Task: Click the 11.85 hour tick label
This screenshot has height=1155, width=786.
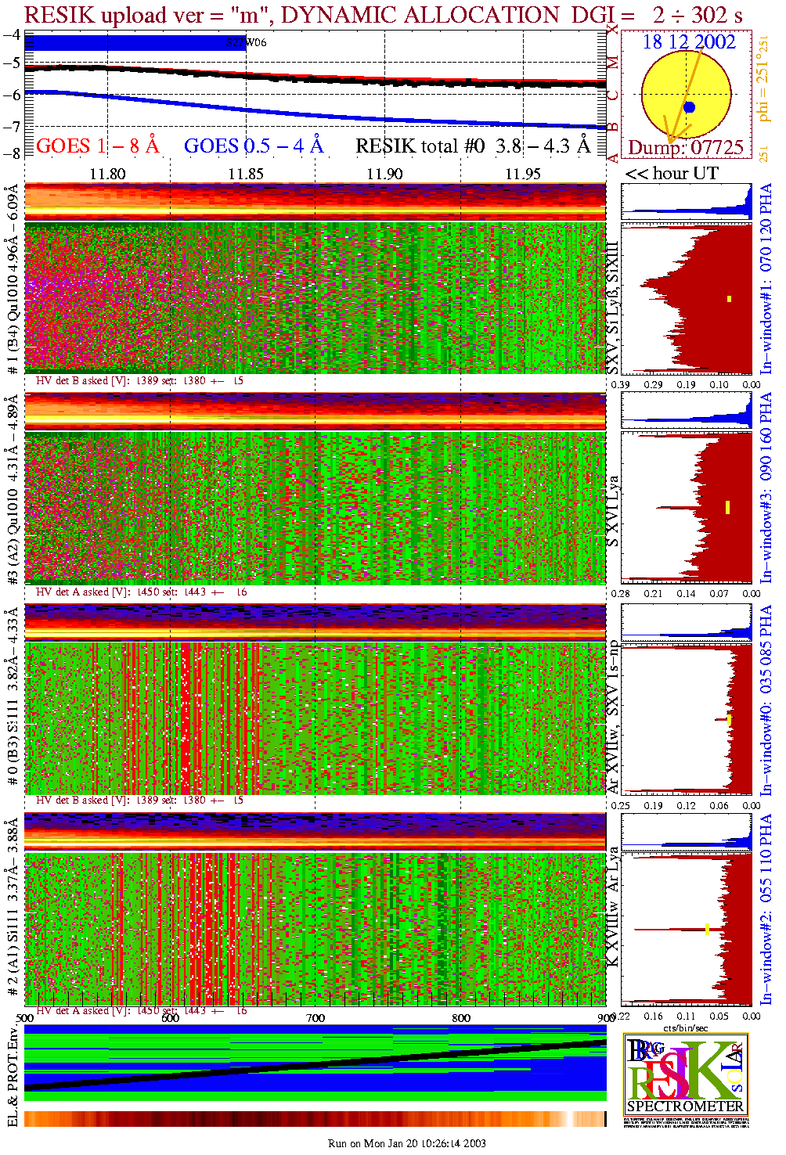Action: click(246, 174)
